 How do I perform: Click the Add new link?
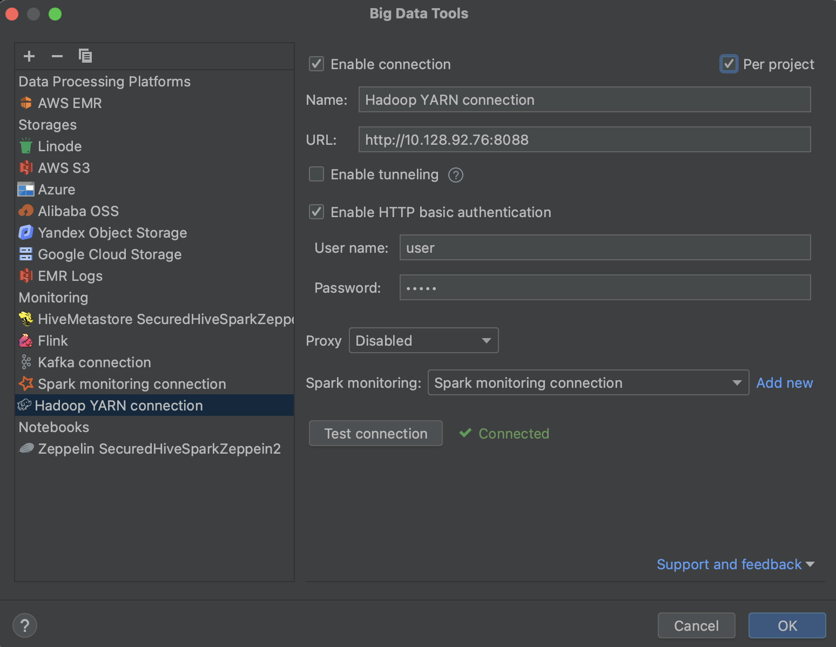click(784, 382)
